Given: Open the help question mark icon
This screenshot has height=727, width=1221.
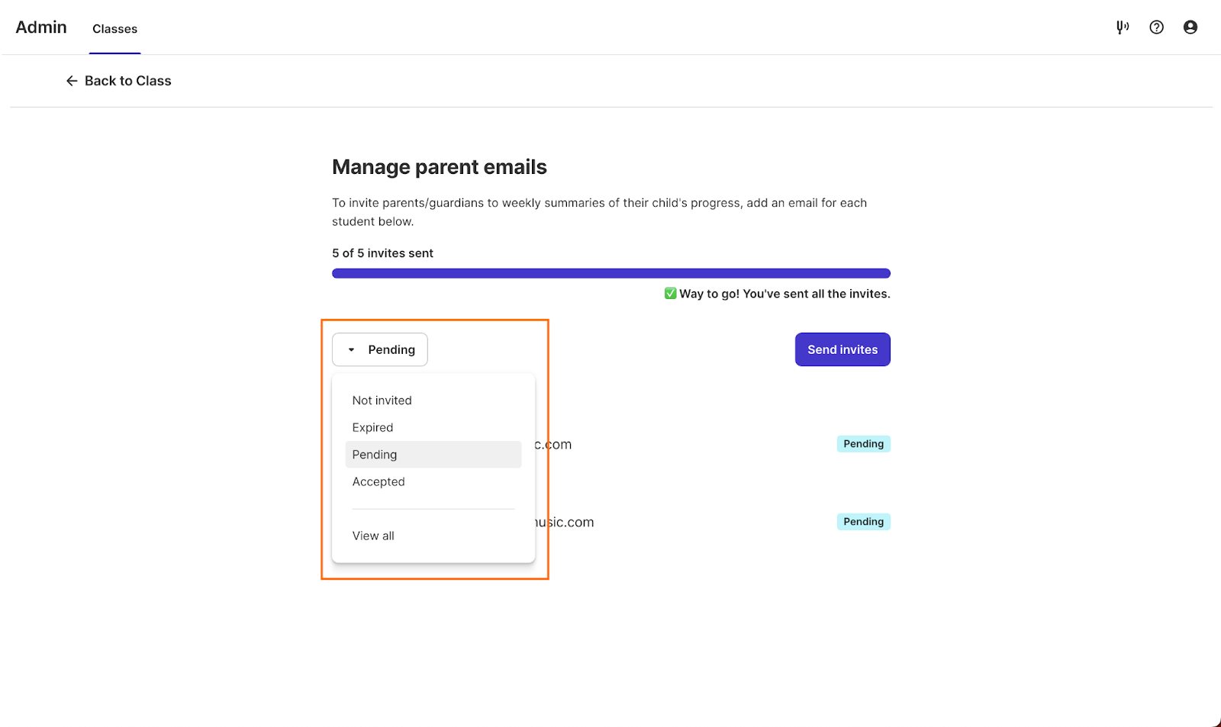Looking at the screenshot, I should coord(1157,27).
